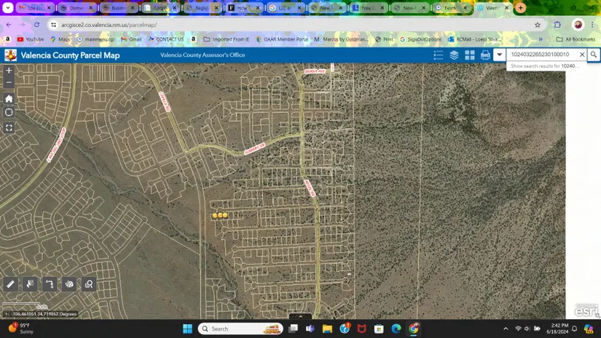
Task: Zoom in on the parcel map
Action: click(9, 71)
